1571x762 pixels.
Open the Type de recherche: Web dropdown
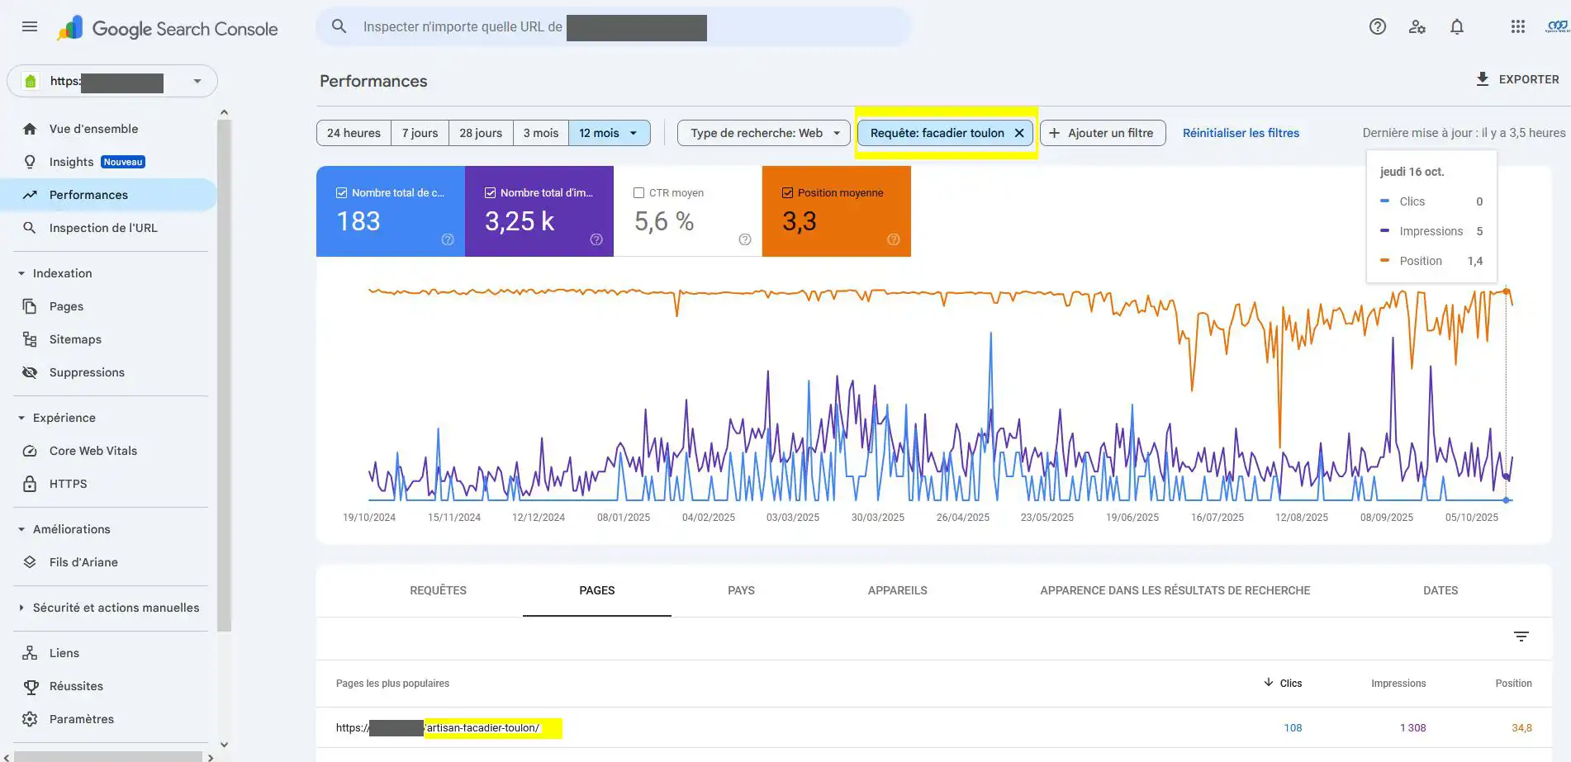pyautogui.click(x=764, y=133)
